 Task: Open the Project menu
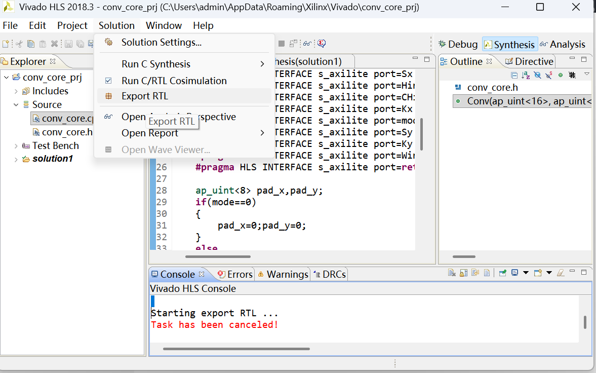[x=72, y=25]
